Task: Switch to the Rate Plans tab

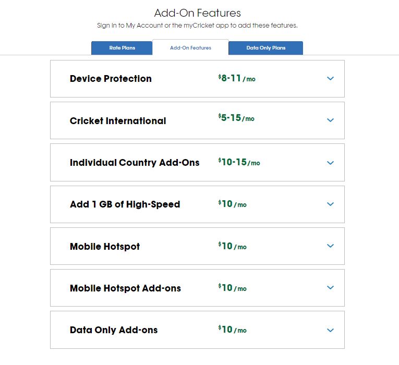Action: point(122,48)
